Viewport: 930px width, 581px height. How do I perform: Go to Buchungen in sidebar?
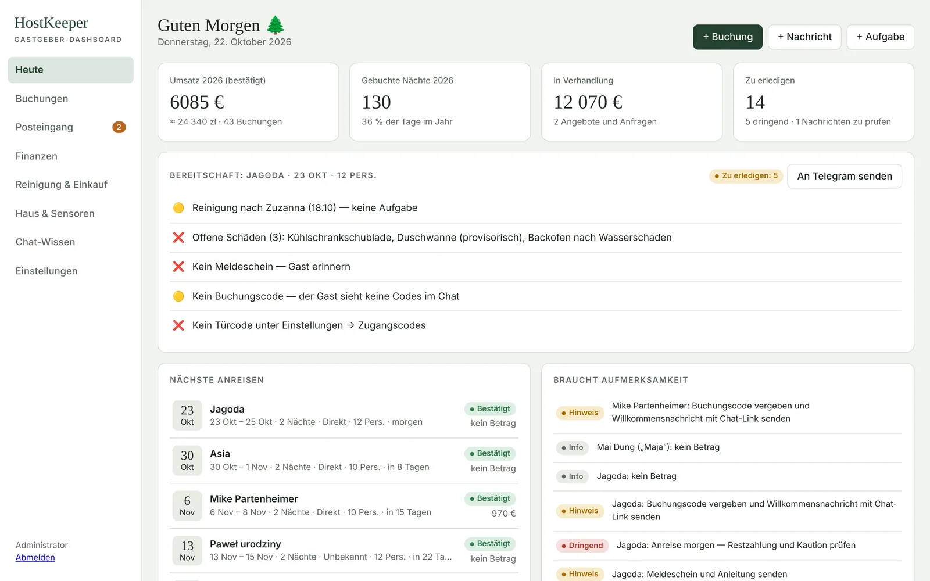click(x=70, y=99)
